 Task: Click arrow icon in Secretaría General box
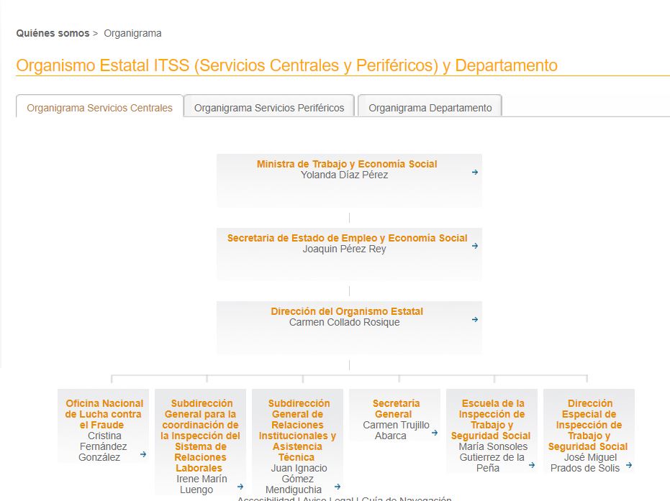(435, 433)
